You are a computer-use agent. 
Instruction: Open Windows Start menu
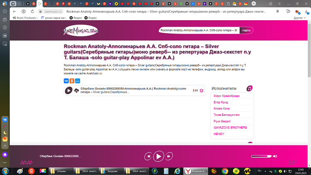pyautogui.click(x=5, y=171)
